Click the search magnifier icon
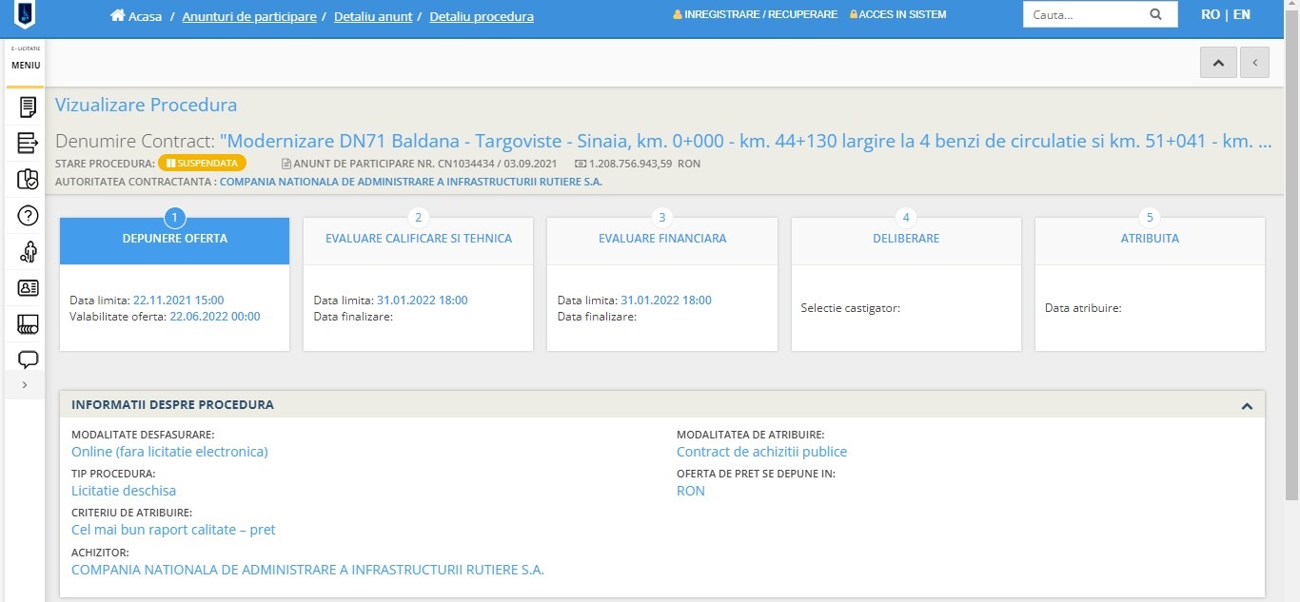This screenshot has height=602, width=1300. (1155, 15)
